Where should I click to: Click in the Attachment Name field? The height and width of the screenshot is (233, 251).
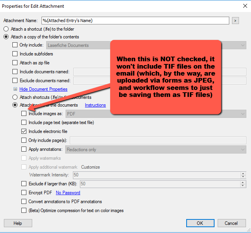135,21
